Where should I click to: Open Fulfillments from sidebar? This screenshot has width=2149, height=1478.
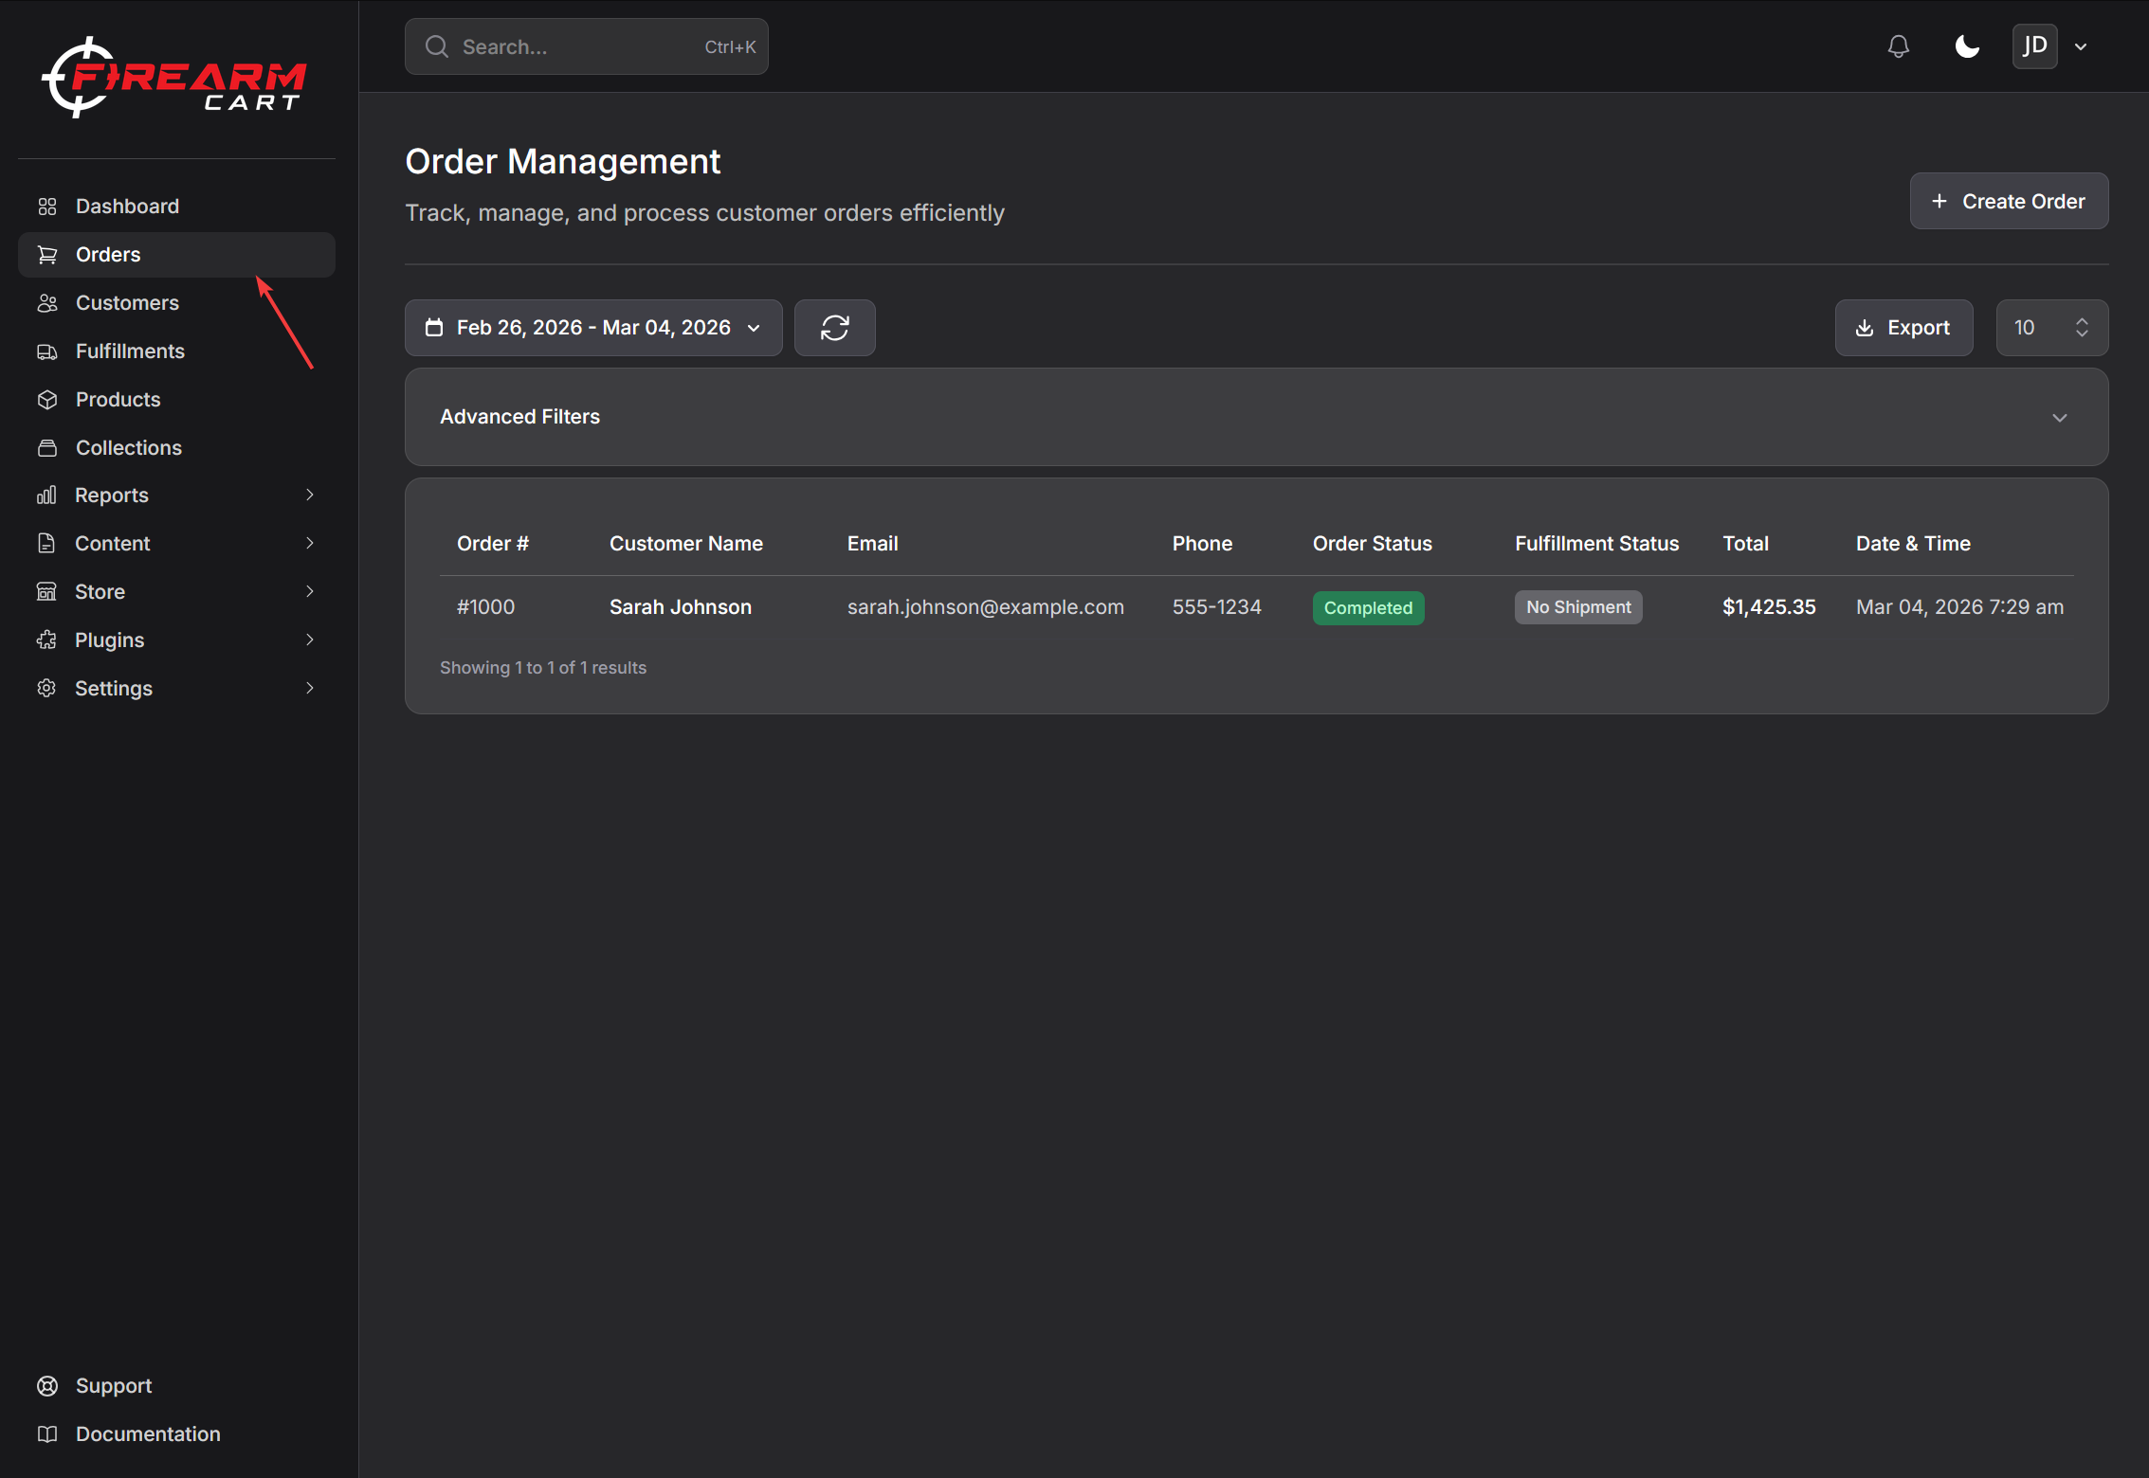(176, 351)
